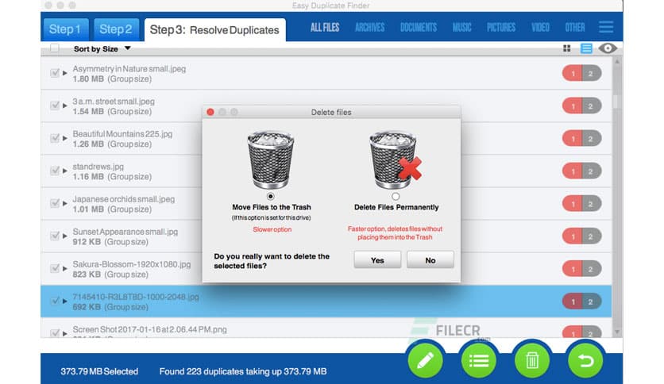Select 3 a.m. street small.jpeg file name
The height and width of the screenshot is (384, 664).
coord(114,102)
